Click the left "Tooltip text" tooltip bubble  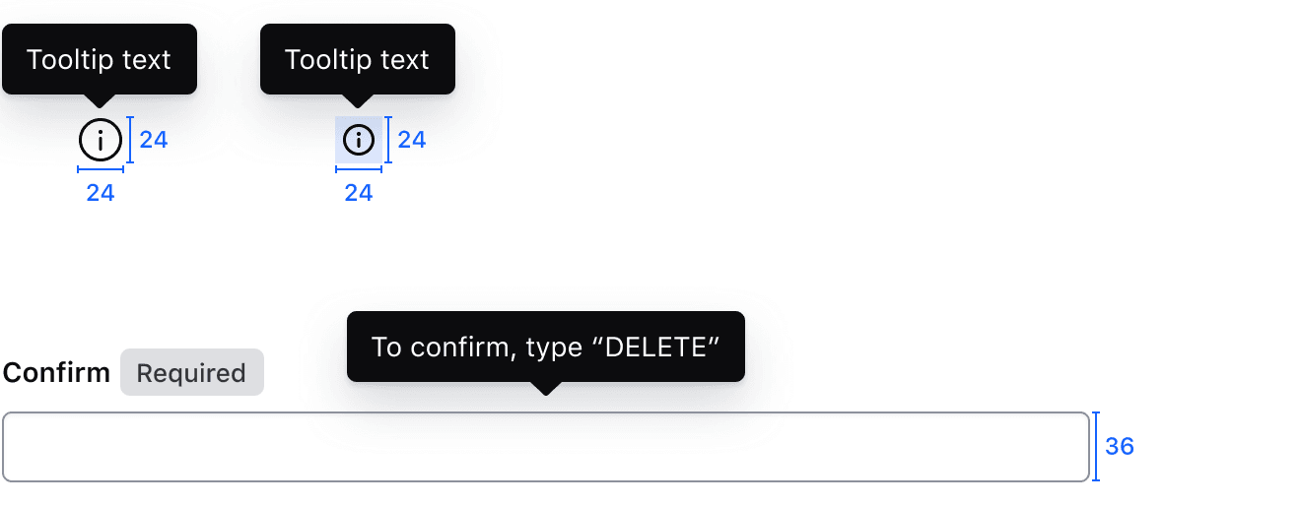[x=100, y=59]
